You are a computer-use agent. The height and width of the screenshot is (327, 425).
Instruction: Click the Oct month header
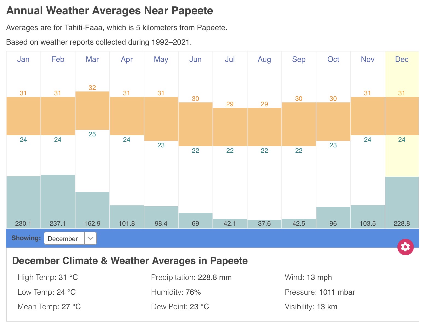(333, 59)
